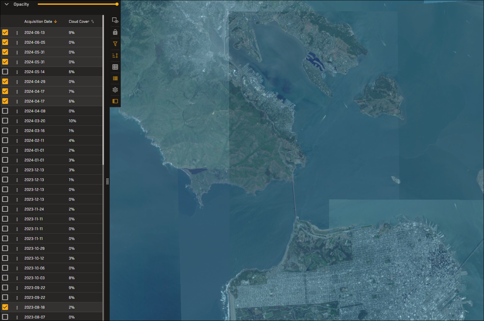Click the unlock padlock icon
Viewport: 484px width, 321px height.
[x=115, y=32]
